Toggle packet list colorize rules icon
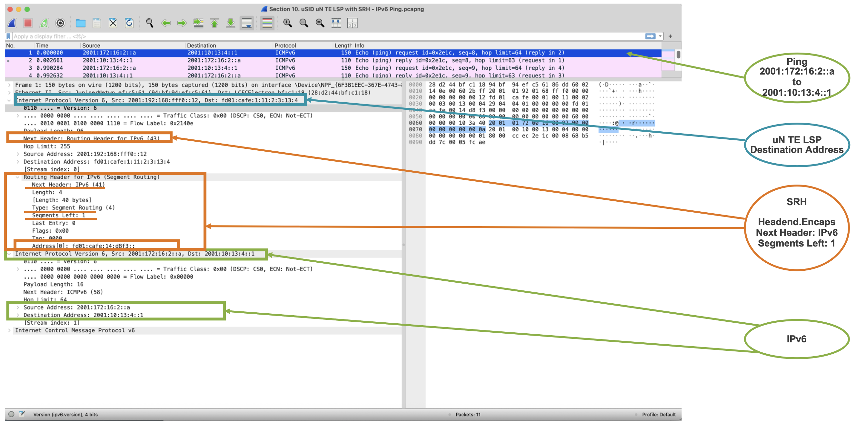 pyautogui.click(x=267, y=23)
